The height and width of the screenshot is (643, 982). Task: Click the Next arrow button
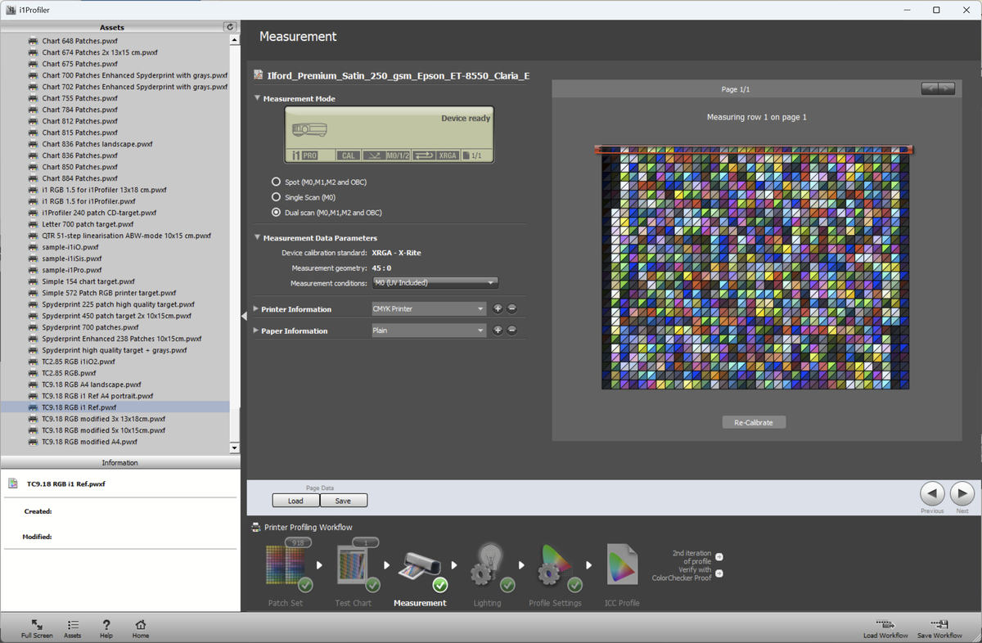click(x=962, y=494)
